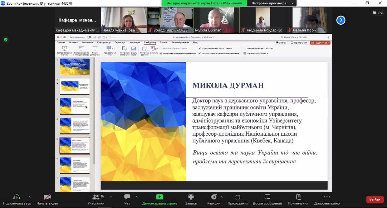Open the Reactions smiley icon
This screenshot has height=208, width=387.
[x=214, y=197]
